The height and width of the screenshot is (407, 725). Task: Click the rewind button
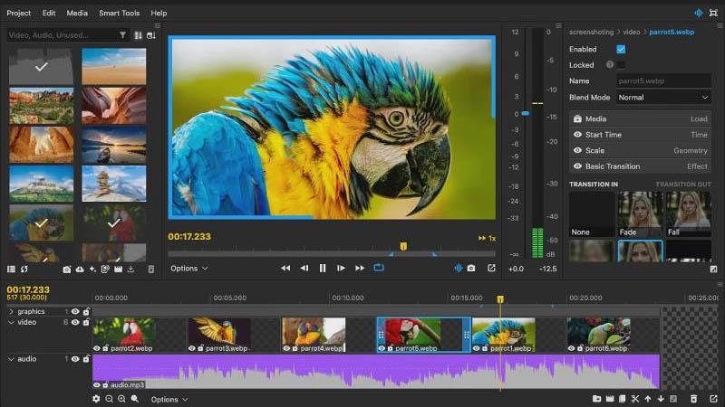285,268
